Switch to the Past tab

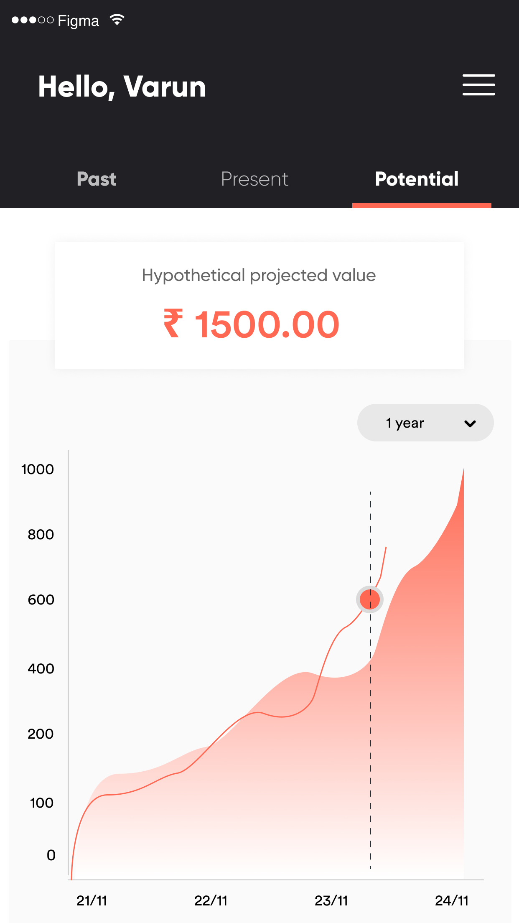point(97,179)
